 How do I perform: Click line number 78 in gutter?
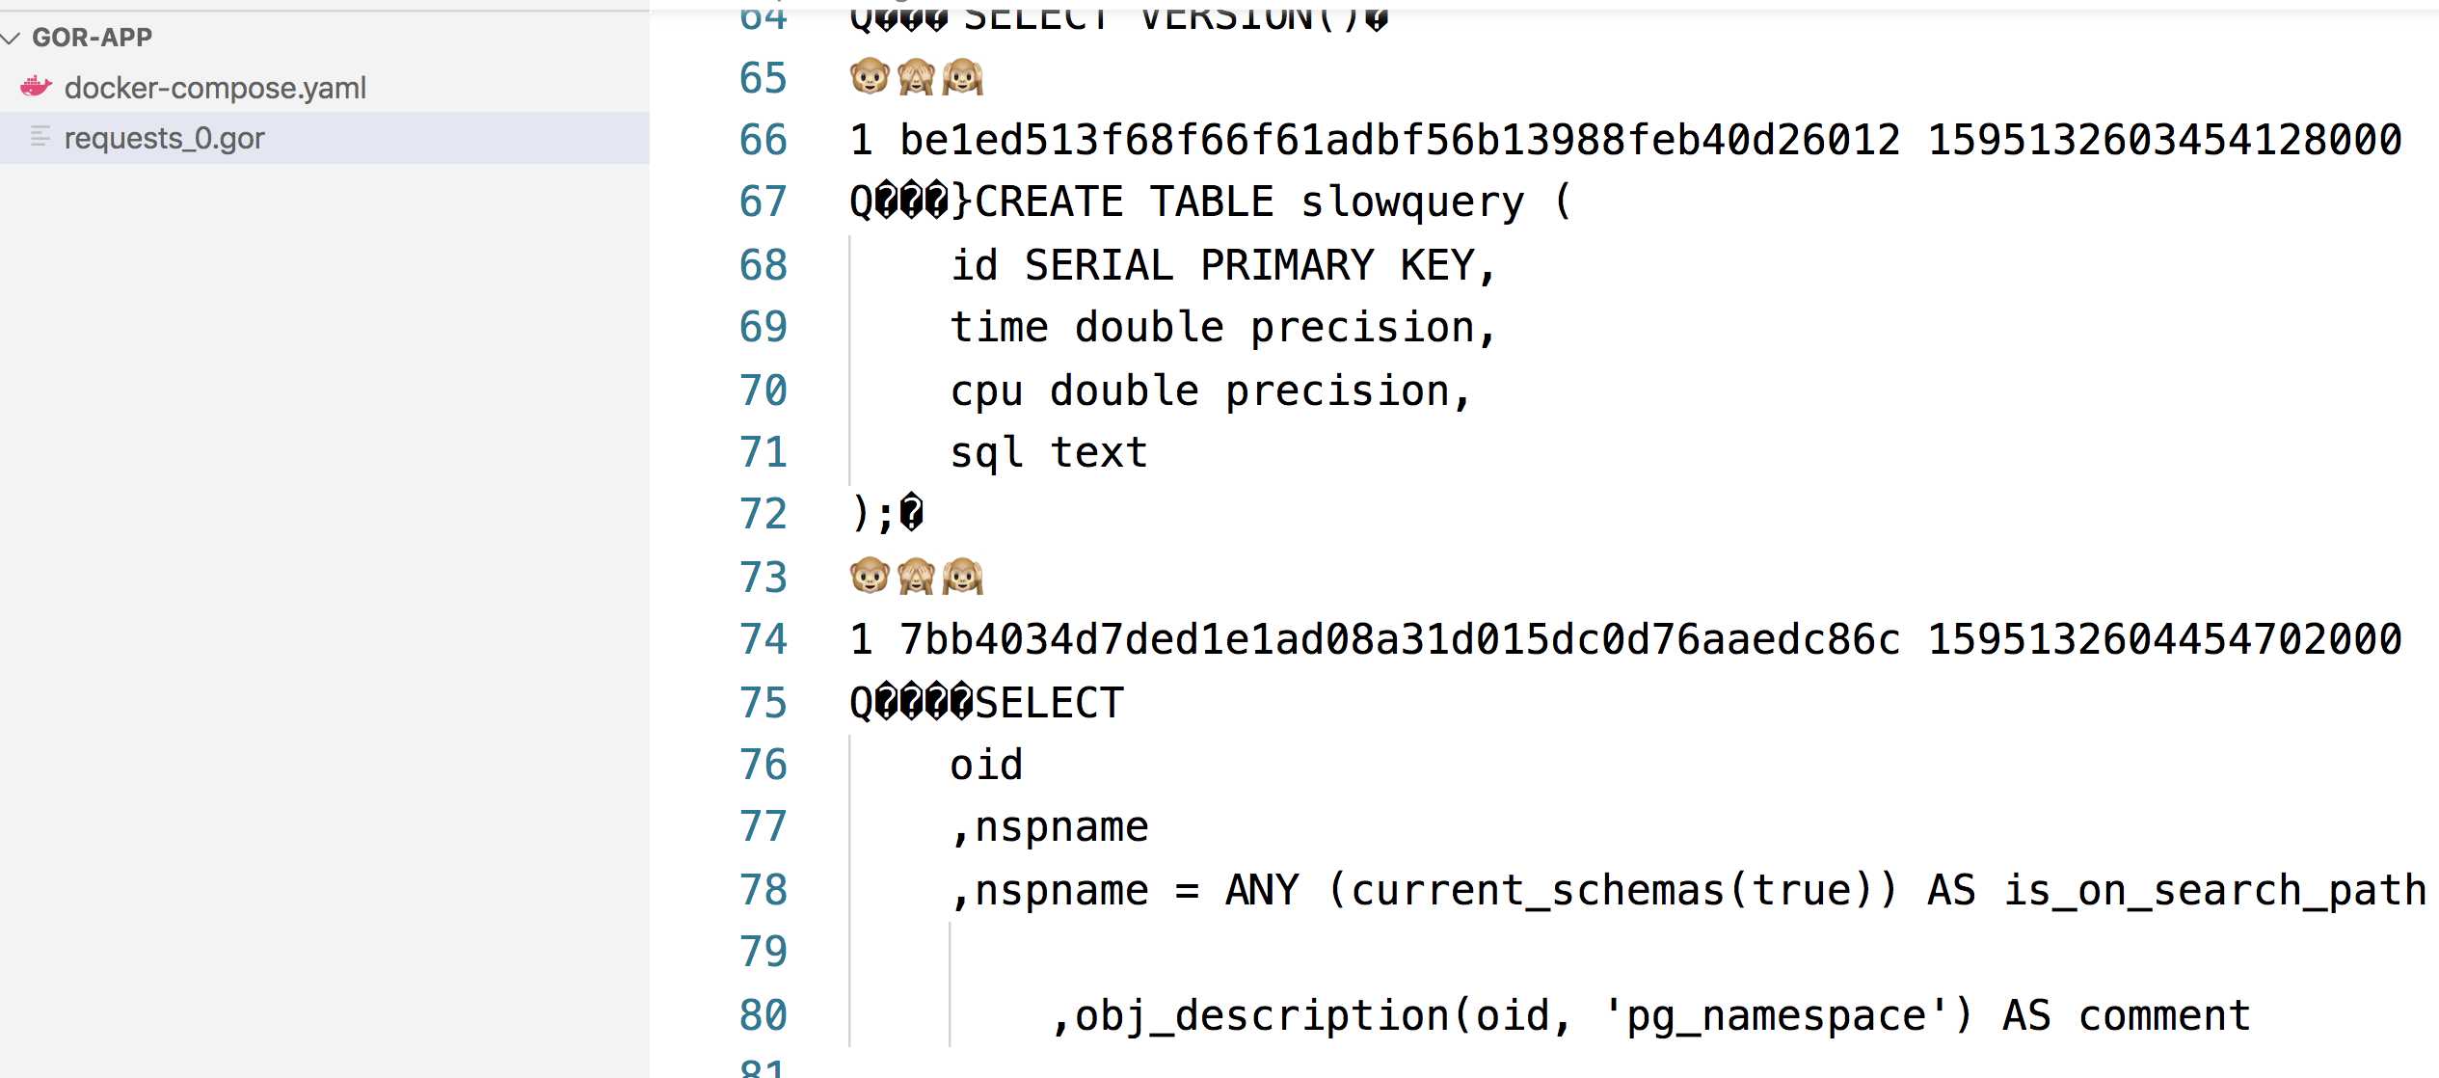pyautogui.click(x=763, y=890)
